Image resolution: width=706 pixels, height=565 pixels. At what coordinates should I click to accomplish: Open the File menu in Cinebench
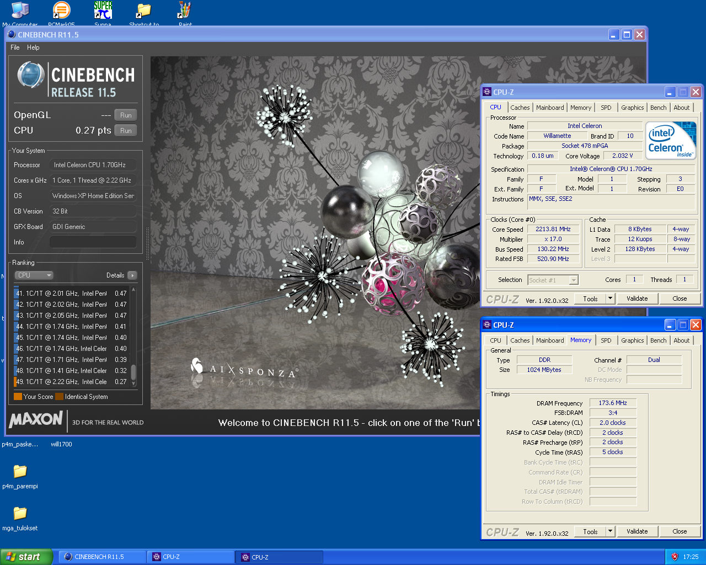[15, 47]
